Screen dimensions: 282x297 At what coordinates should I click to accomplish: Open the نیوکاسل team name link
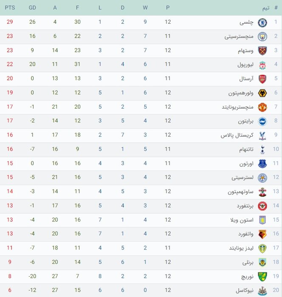point(244,290)
